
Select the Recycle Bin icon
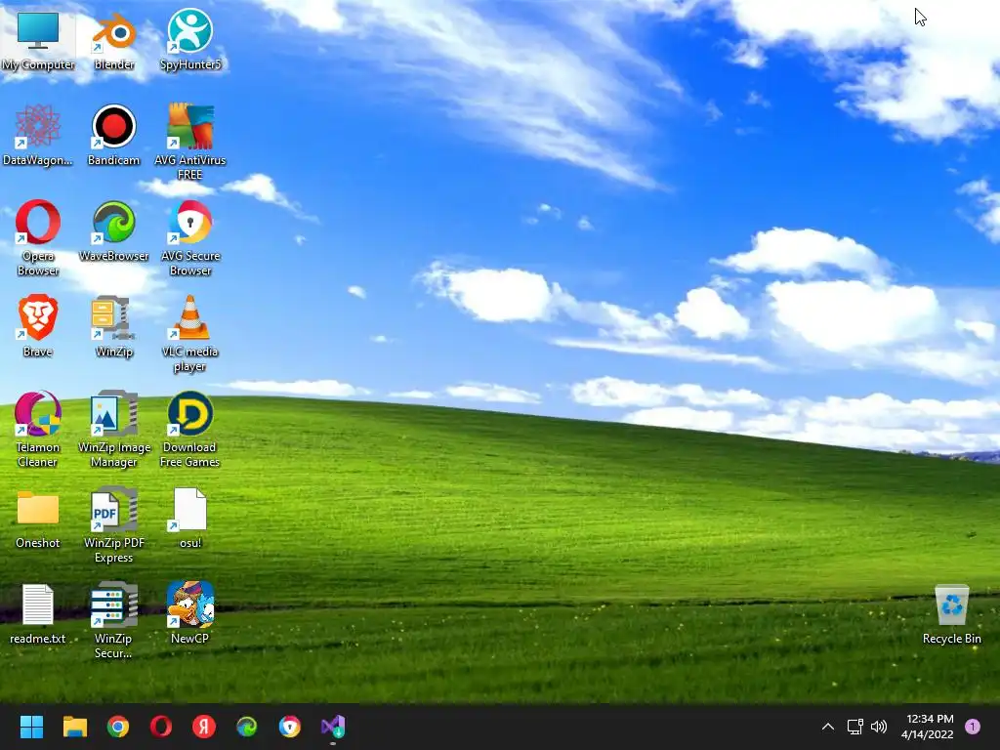[951, 615]
